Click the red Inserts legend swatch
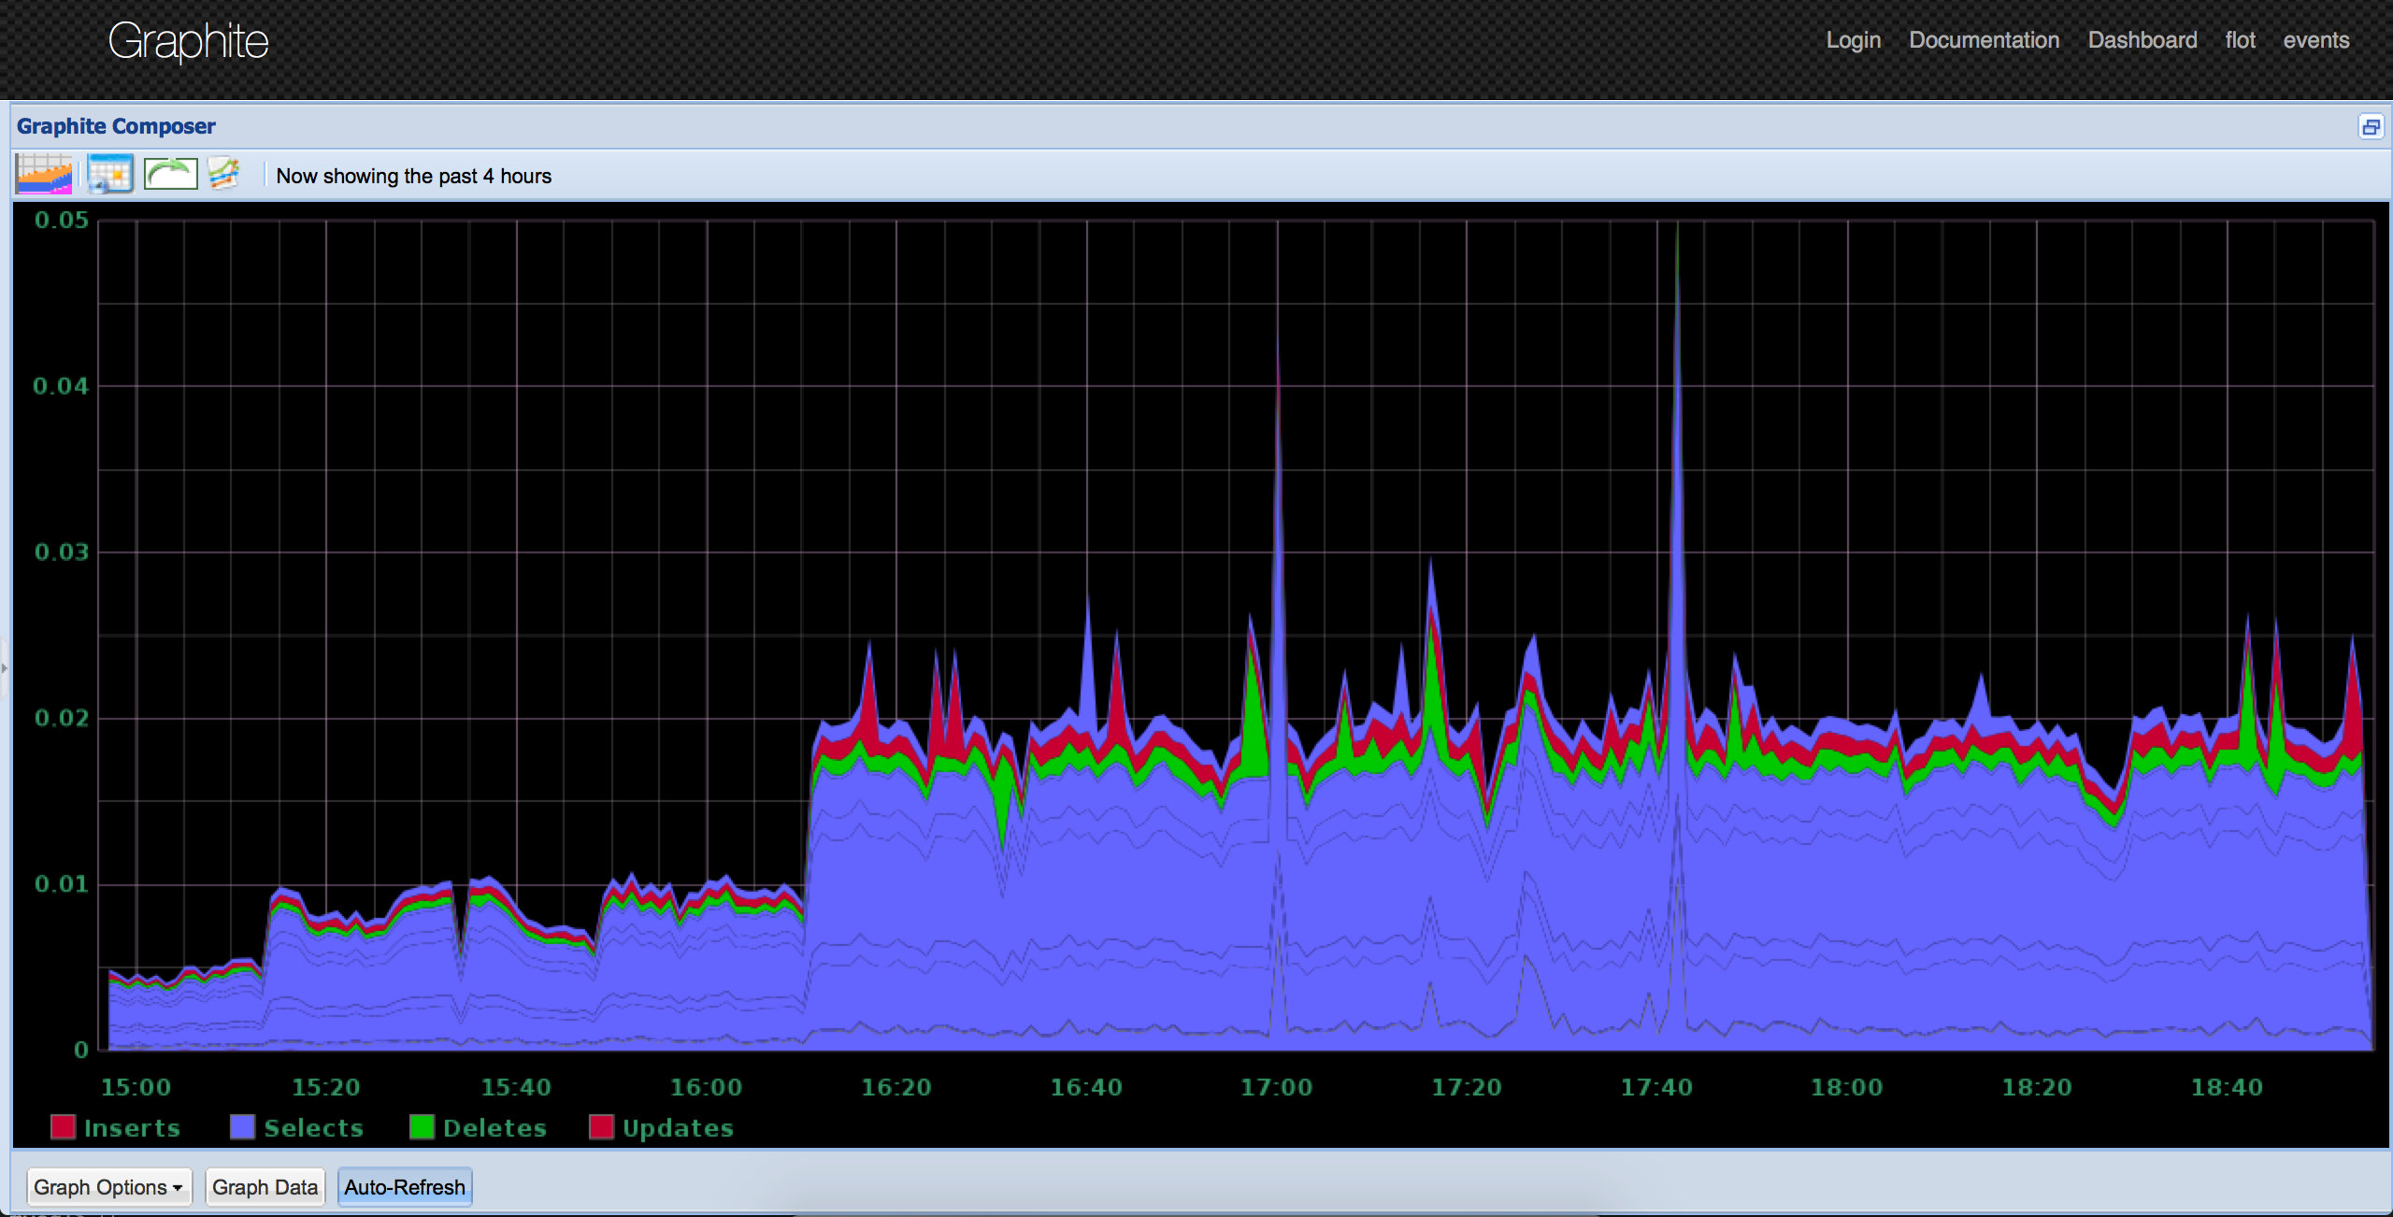2393x1217 pixels. (63, 1127)
